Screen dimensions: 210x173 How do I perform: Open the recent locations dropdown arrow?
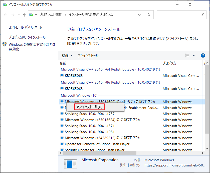pos(19,15)
